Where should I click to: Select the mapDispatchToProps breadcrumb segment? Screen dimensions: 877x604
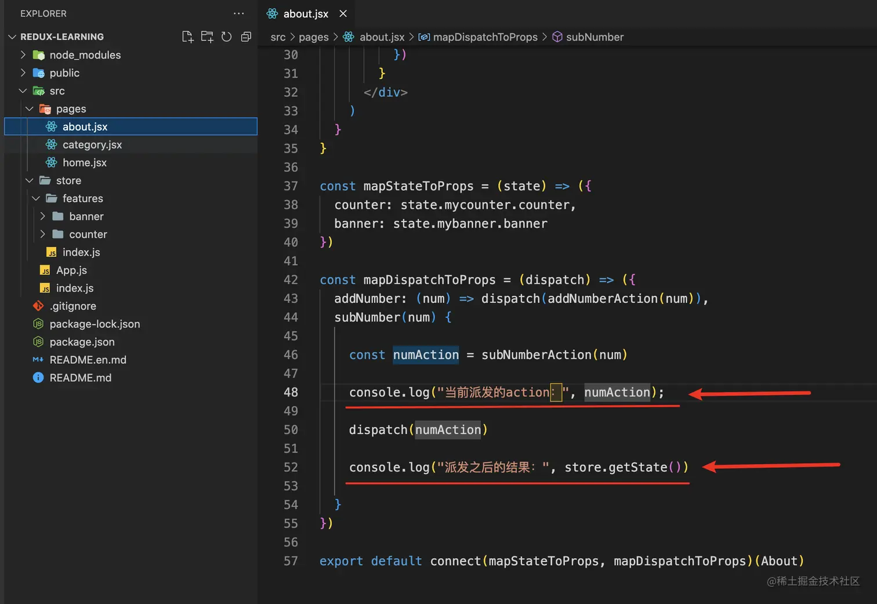[485, 37]
